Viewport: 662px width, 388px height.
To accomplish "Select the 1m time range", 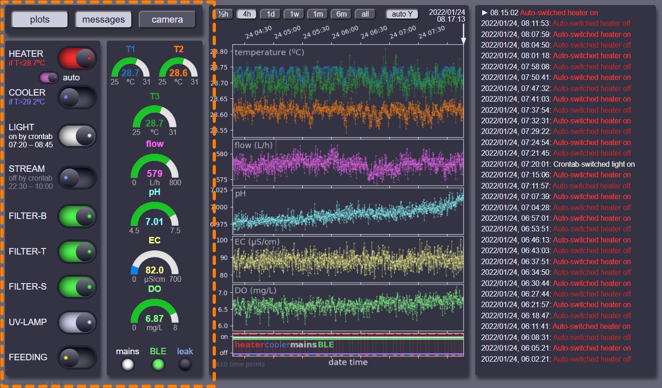I will (x=318, y=14).
